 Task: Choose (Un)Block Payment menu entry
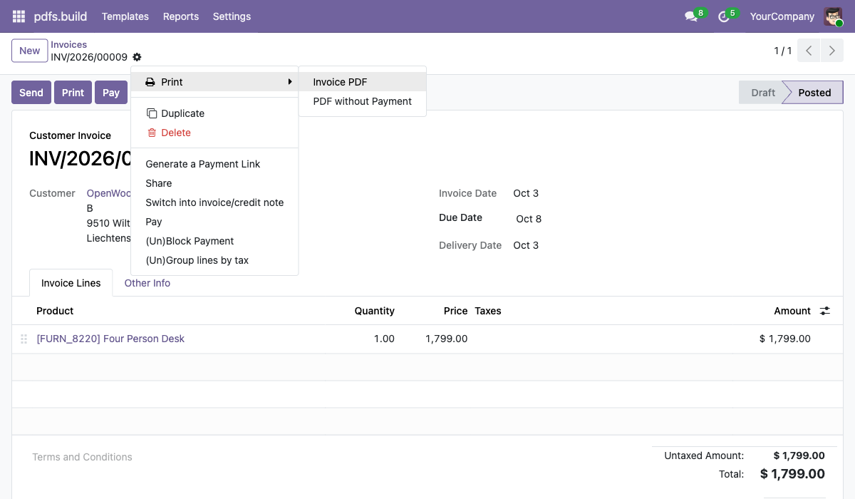pos(214,241)
